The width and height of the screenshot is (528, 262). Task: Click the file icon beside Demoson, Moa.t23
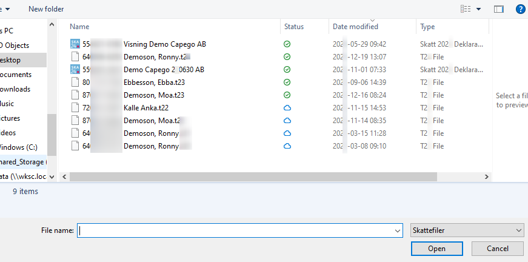pyautogui.click(x=75, y=95)
